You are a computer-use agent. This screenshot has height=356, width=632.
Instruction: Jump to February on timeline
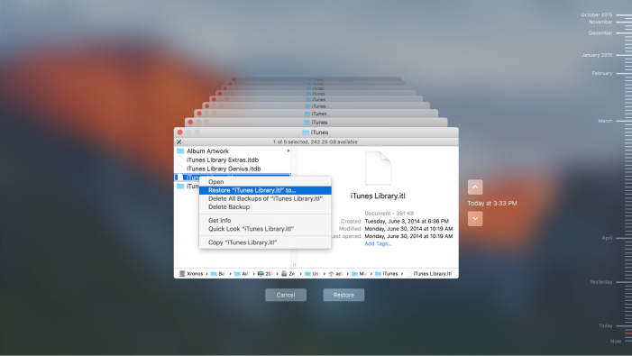[x=602, y=73]
